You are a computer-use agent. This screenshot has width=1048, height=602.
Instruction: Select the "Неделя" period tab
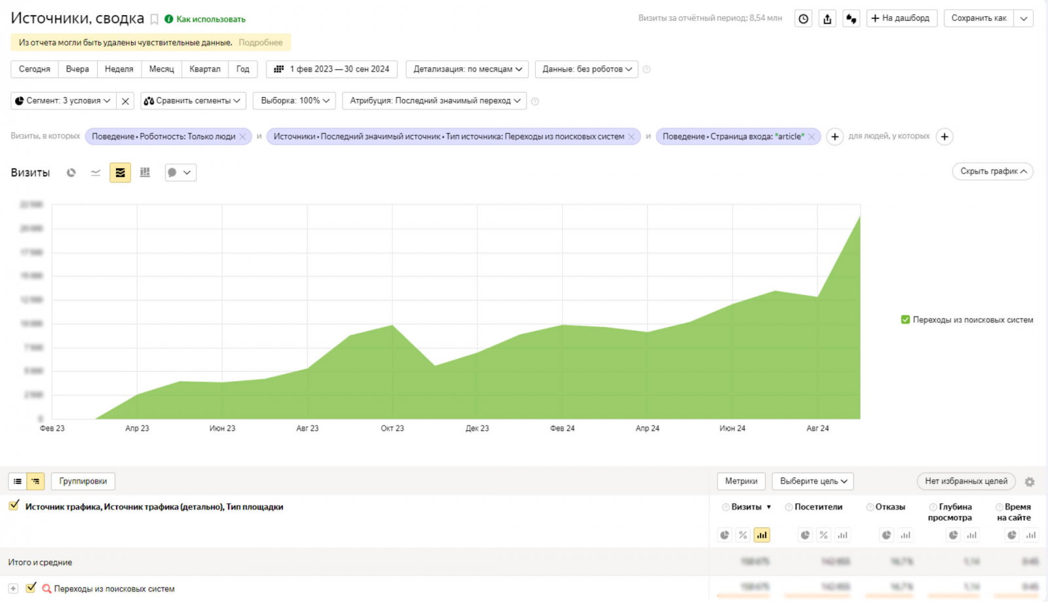(119, 69)
